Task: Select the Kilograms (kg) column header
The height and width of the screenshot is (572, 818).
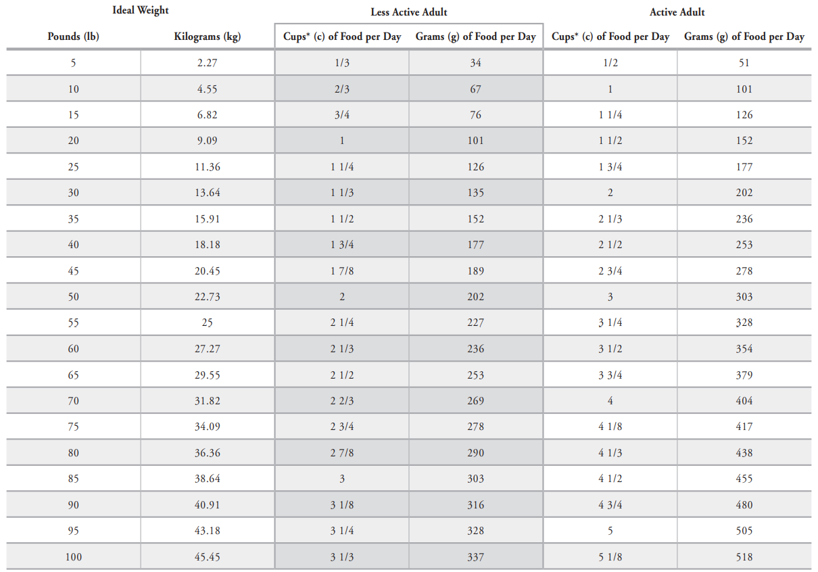Action: pos(207,37)
